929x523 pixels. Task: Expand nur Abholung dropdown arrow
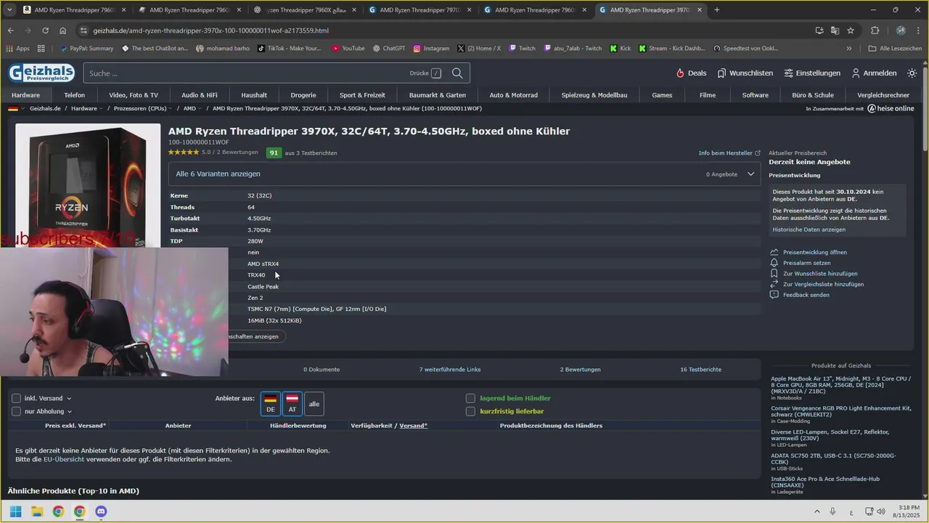[70, 412]
